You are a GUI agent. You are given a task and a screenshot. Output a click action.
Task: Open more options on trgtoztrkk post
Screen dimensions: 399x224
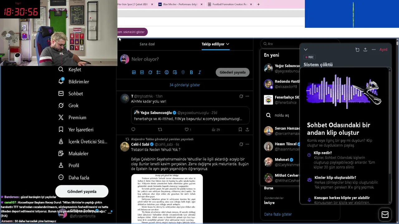coord(247,96)
